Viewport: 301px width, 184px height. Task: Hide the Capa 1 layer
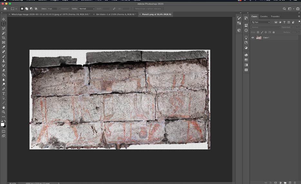pyautogui.click(x=253, y=38)
